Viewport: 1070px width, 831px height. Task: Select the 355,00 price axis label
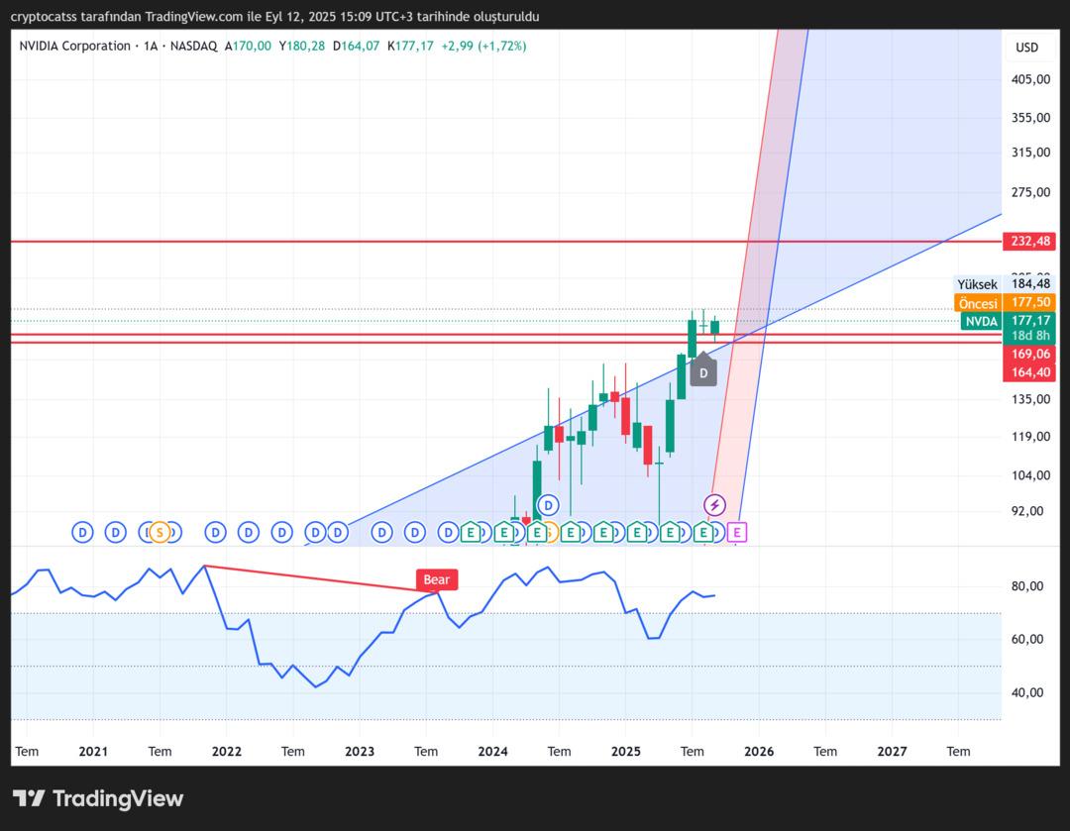tap(1030, 117)
